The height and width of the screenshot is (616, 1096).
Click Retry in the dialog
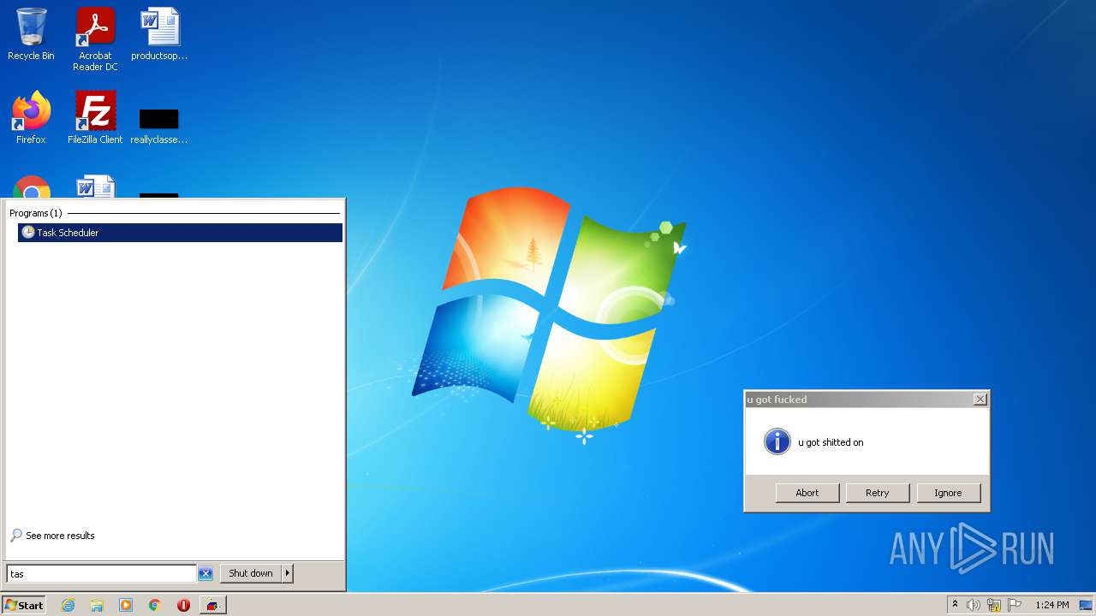click(x=878, y=493)
